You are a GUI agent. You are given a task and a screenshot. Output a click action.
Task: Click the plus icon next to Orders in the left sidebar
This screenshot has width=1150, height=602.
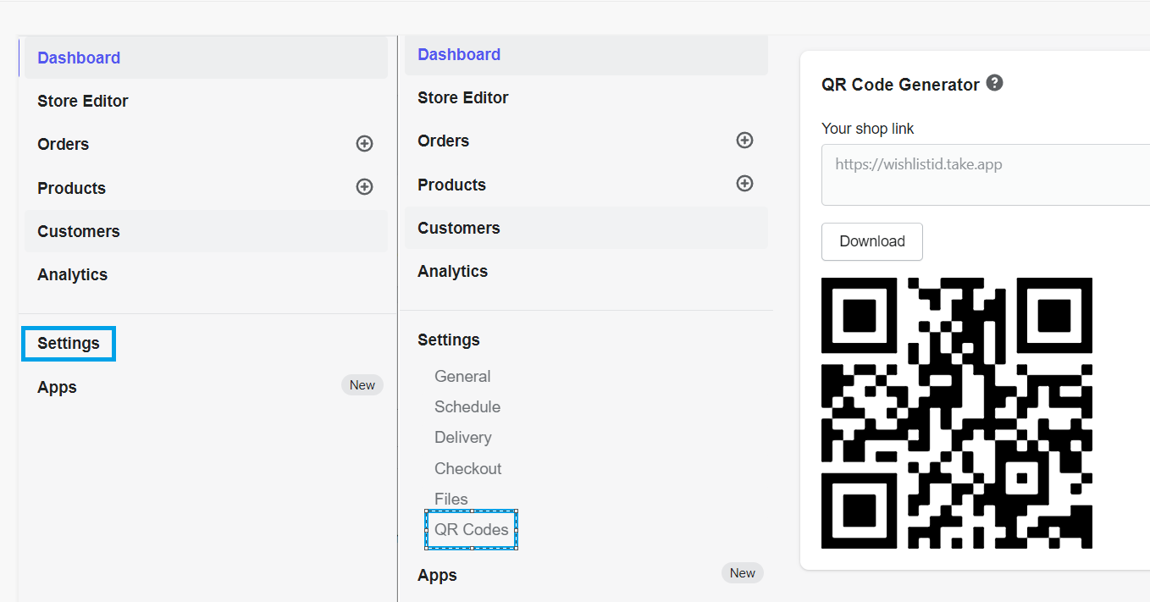tap(364, 144)
